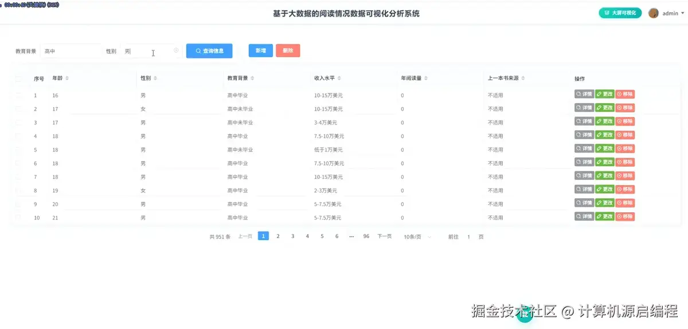Click the admin user avatar
Viewport: 688px width, 329px height.
tap(654, 13)
